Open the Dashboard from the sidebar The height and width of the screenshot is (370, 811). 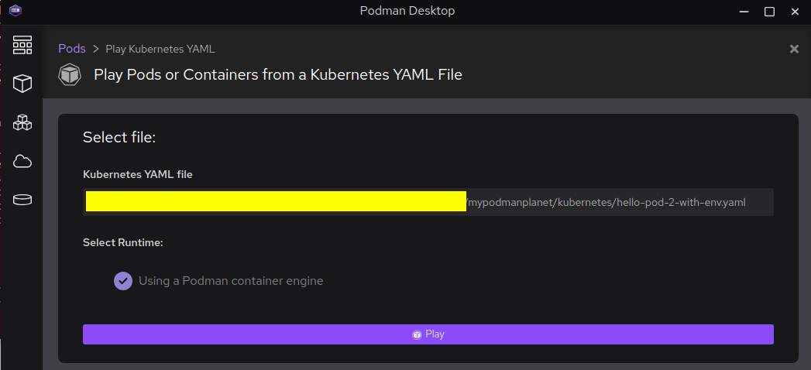click(22, 45)
